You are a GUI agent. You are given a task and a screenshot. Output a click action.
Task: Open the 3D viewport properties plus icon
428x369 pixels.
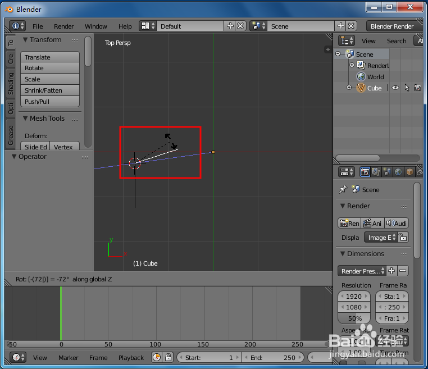pyautogui.click(x=328, y=49)
